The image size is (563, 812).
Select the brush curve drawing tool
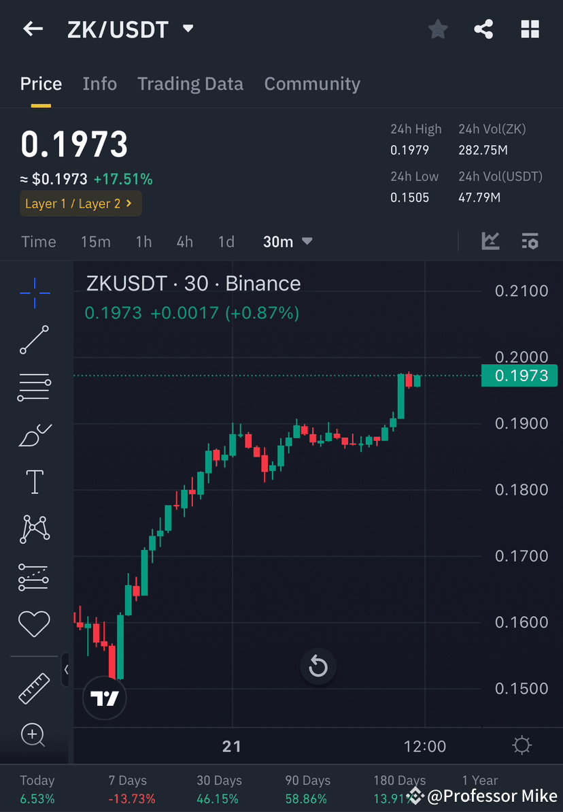tap(34, 434)
